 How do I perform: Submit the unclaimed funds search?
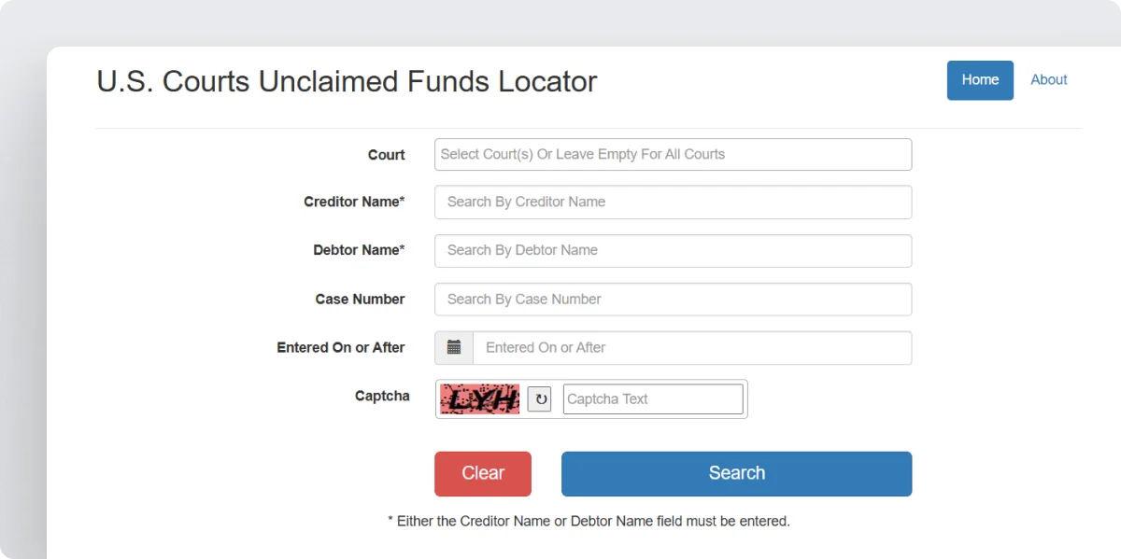point(735,473)
